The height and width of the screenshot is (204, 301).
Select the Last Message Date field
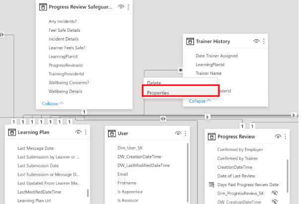(36, 148)
